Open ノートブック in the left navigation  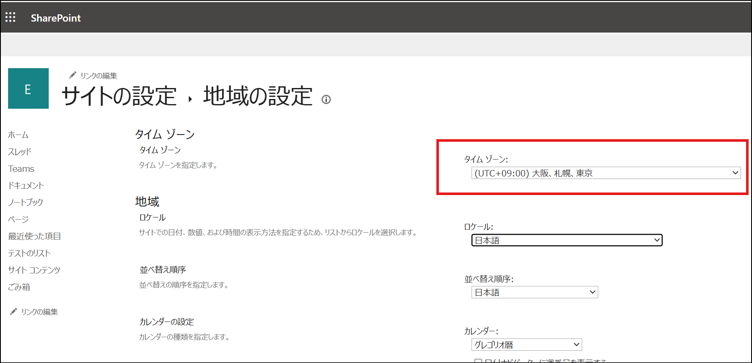tap(25, 202)
